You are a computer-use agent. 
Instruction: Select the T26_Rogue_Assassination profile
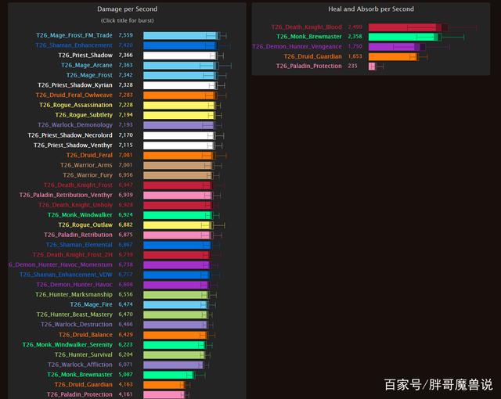(76, 105)
